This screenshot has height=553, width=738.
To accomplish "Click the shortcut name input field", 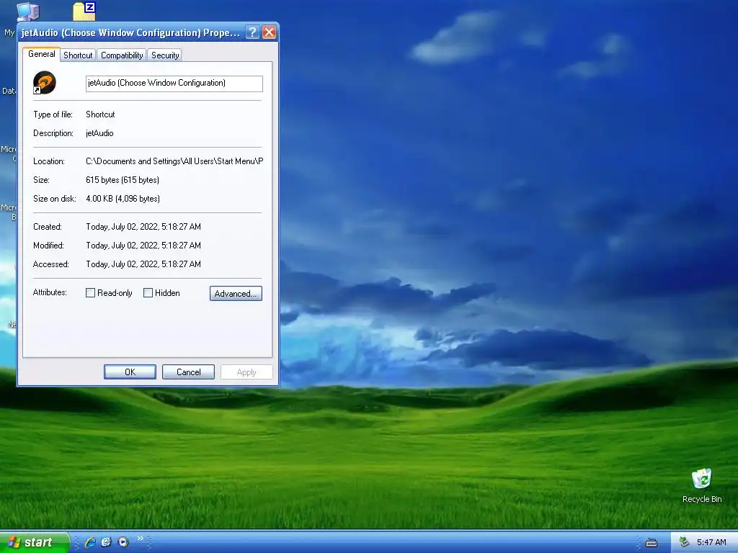I will pyautogui.click(x=174, y=84).
